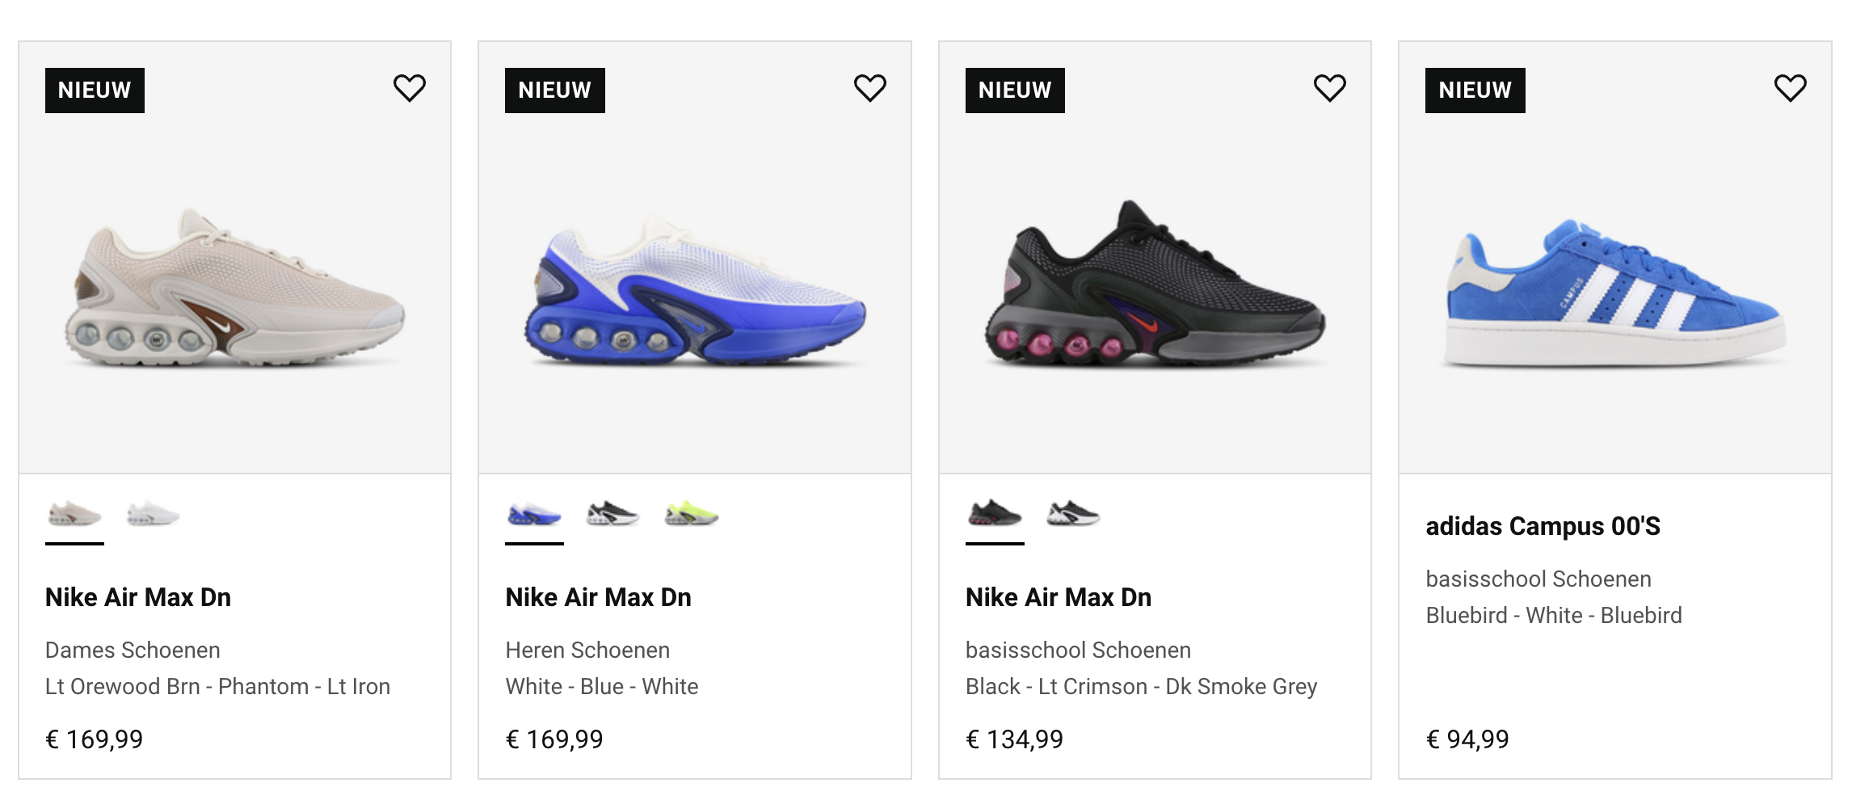Click the NIEUW badge on the first product
This screenshot has width=1852, height=800.
click(x=95, y=90)
